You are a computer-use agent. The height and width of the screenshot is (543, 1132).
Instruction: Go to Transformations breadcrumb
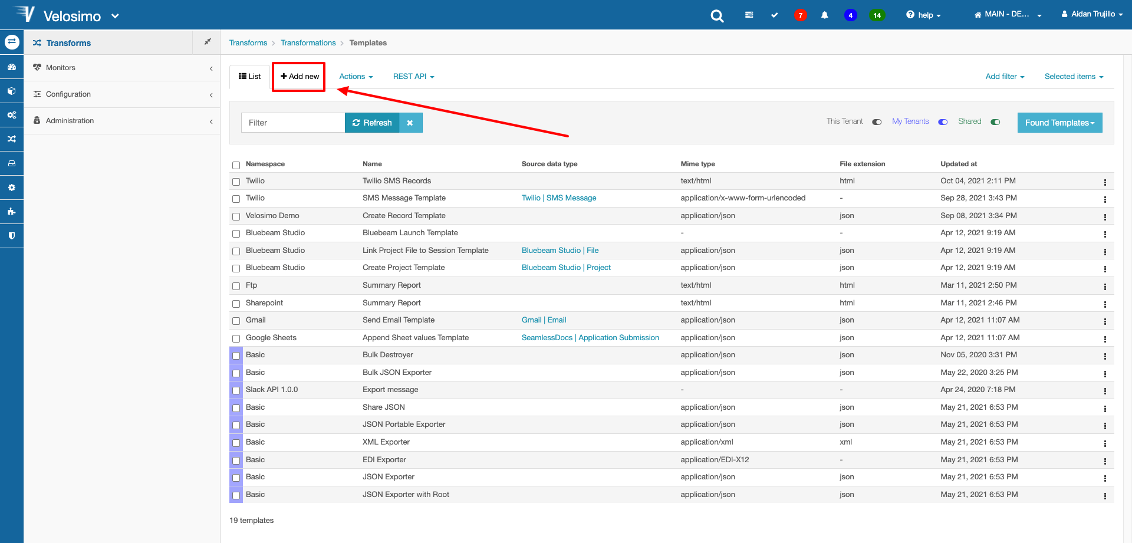[308, 43]
